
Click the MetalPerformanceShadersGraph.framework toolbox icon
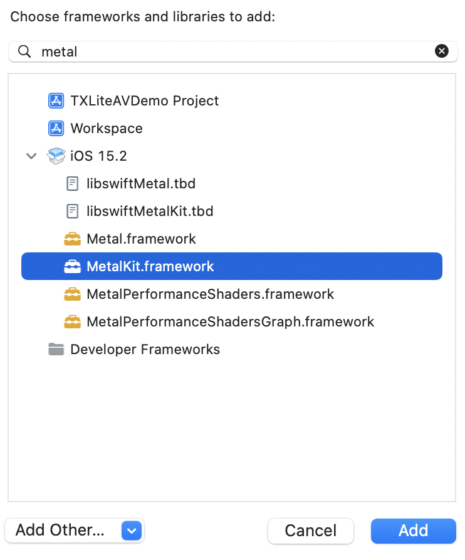point(73,321)
